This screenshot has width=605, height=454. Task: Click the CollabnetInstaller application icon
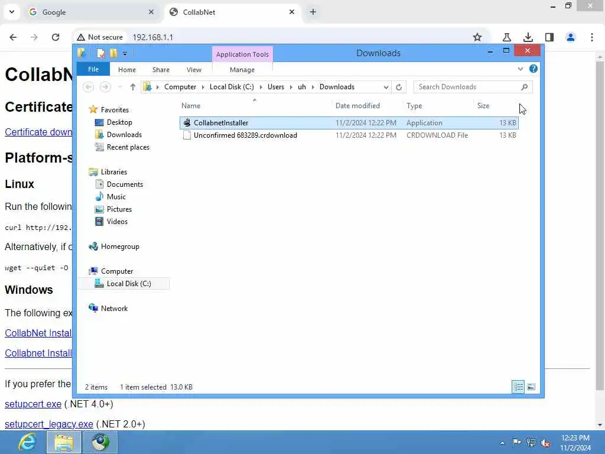point(187,123)
